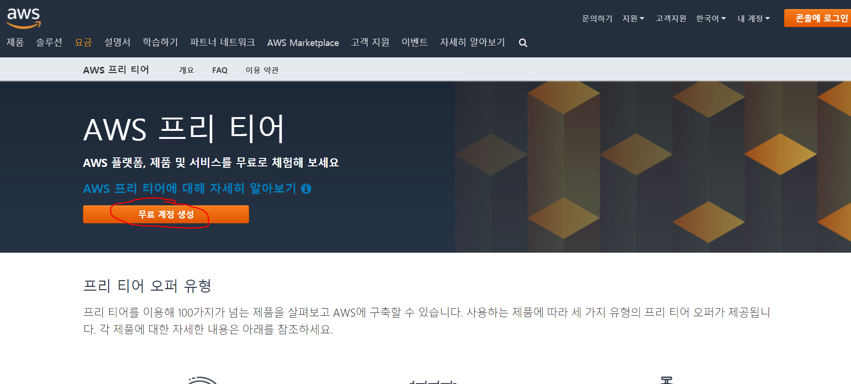Go to AWS Marketplace
Viewport: 851px width, 384px height.
tap(303, 43)
